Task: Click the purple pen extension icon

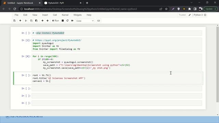Action: [173, 9]
